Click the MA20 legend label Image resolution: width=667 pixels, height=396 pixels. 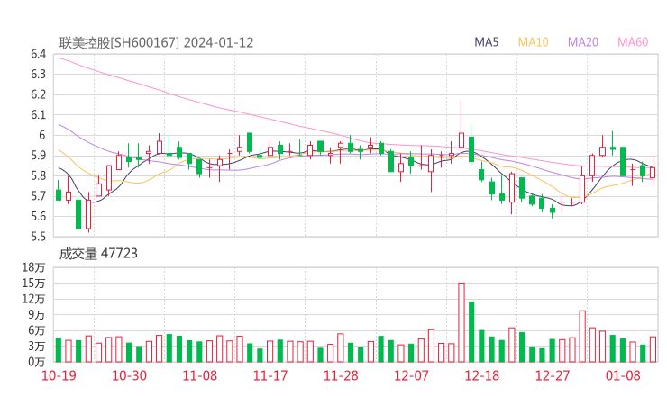(x=583, y=42)
